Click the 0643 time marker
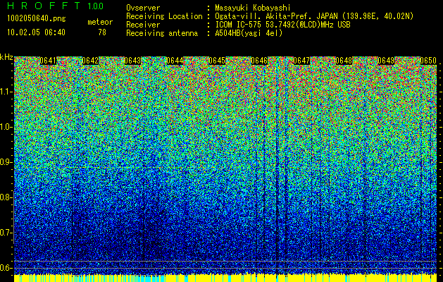Viewport: 443px width, 282px height. [x=132, y=61]
